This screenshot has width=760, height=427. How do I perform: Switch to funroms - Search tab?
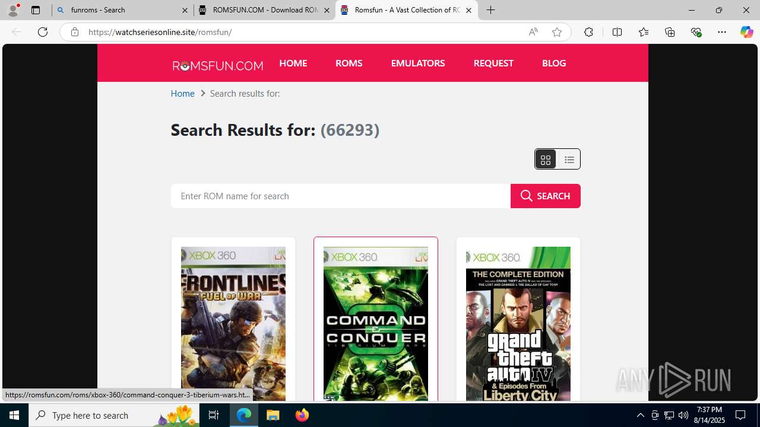[x=123, y=10]
